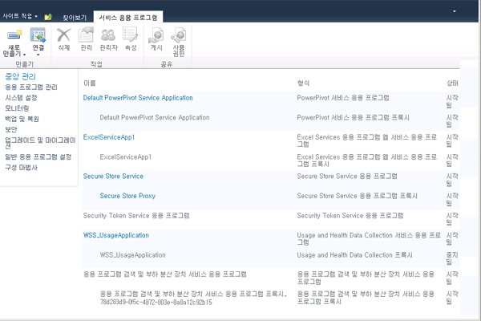Click the PowerPivot 서비스 응용 프로그램 프록시 type cell
This screenshot has height=321, width=481.
pyautogui.click(x=353, y=117)
